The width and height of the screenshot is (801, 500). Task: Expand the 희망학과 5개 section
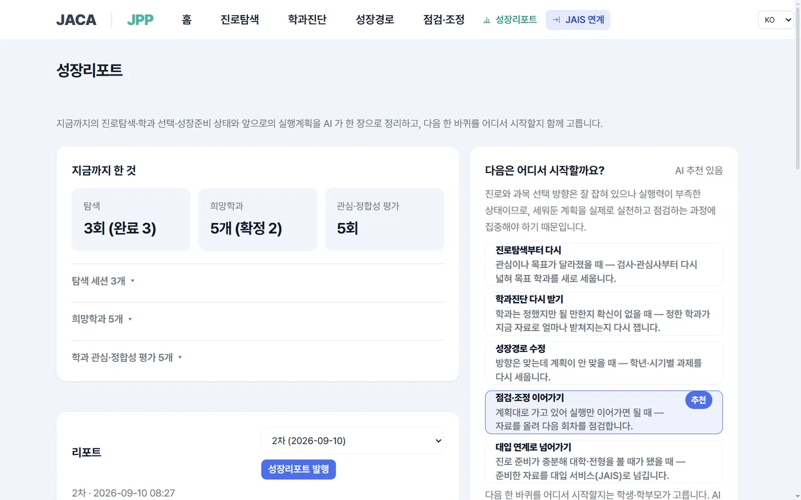(258, 319)
